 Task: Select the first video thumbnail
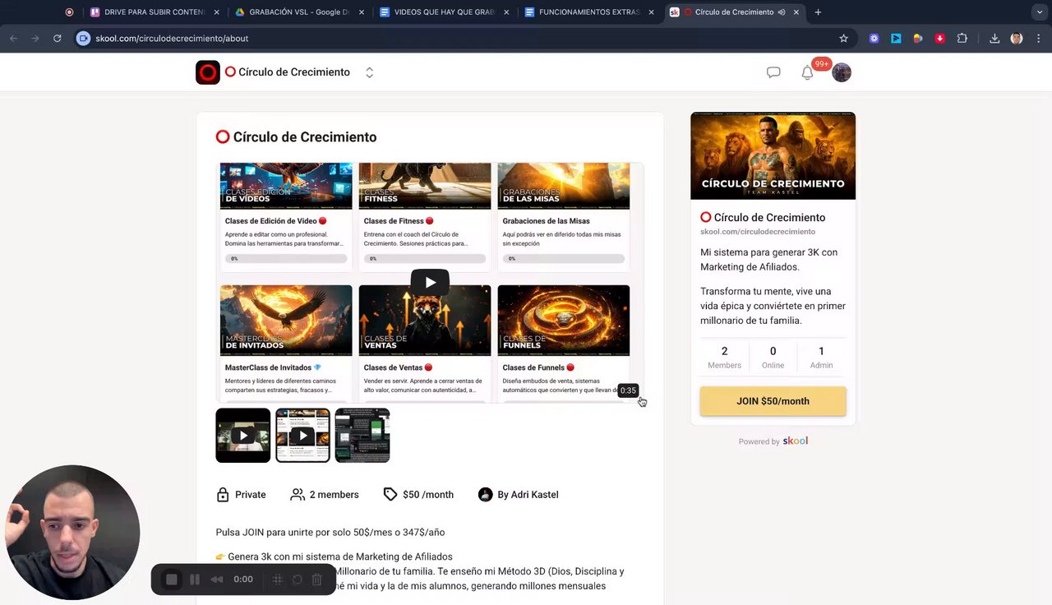point(242,435)
